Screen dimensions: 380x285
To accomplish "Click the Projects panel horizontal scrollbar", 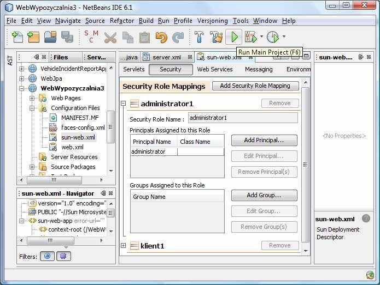I will tap(54, 180).
